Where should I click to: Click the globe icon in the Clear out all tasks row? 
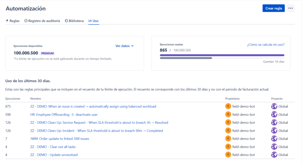[x=274, y=147]
